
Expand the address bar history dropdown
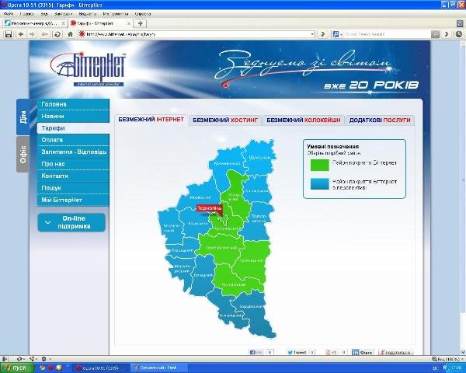tap(312, 34)
